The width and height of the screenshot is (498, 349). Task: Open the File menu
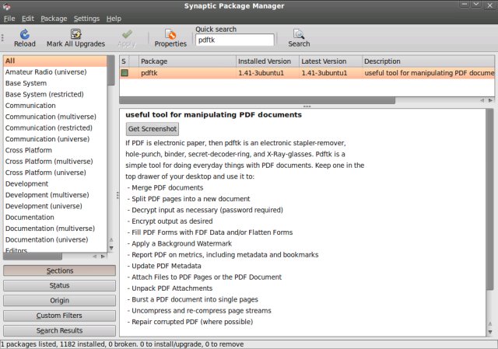(9, 19)
